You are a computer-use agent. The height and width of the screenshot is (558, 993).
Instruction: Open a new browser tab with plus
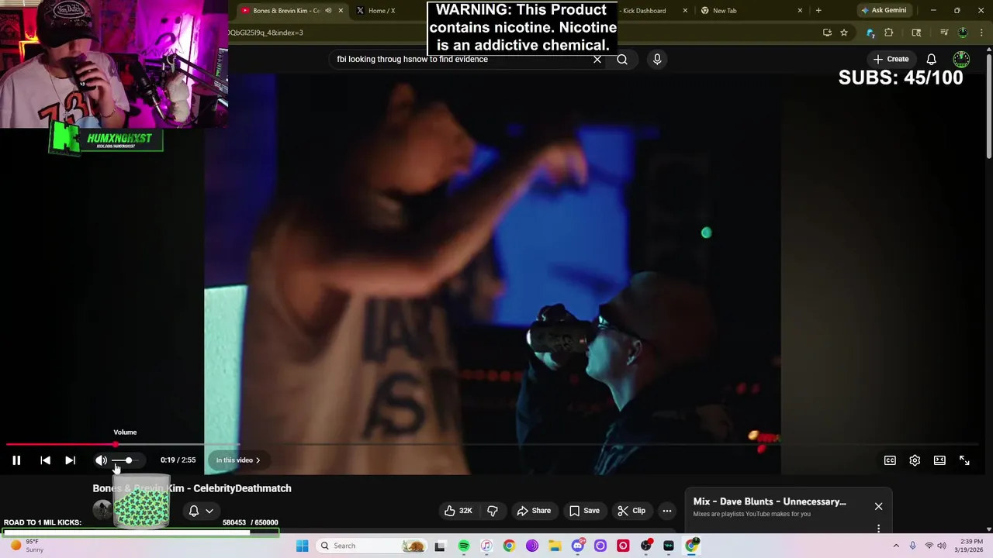[x=818, y=11]
